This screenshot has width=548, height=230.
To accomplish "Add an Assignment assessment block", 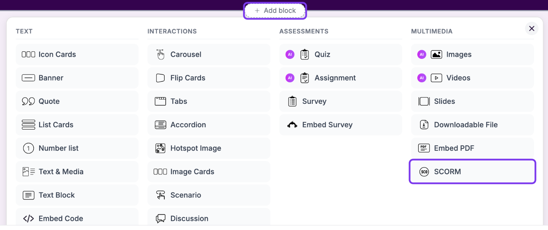I will (x=341, y=78).
